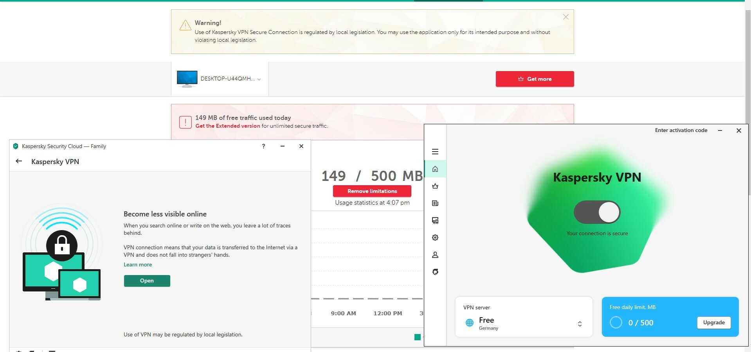Viewport: 751px width, 352px height.
Task: Click the warning triangle icon
Action: coord(185,25)
